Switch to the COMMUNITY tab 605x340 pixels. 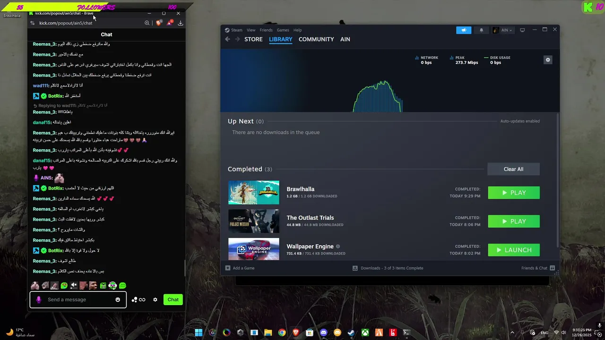[x=316, y=39]
